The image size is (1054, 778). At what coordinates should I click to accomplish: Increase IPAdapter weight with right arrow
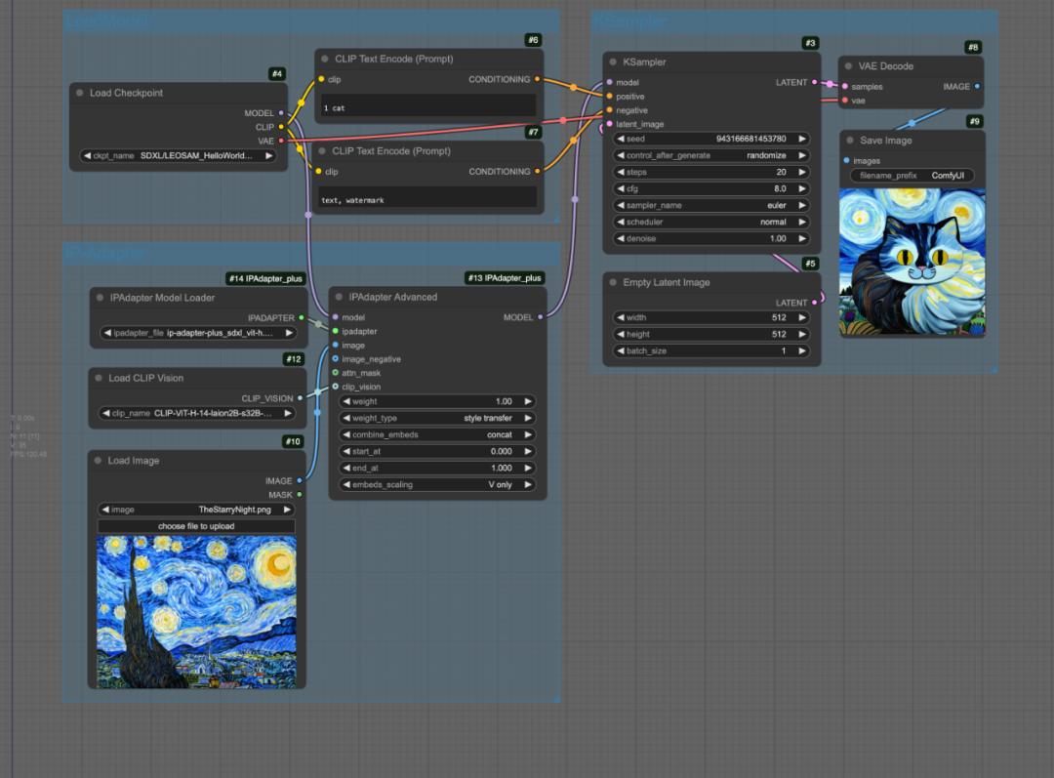point(528,401)
